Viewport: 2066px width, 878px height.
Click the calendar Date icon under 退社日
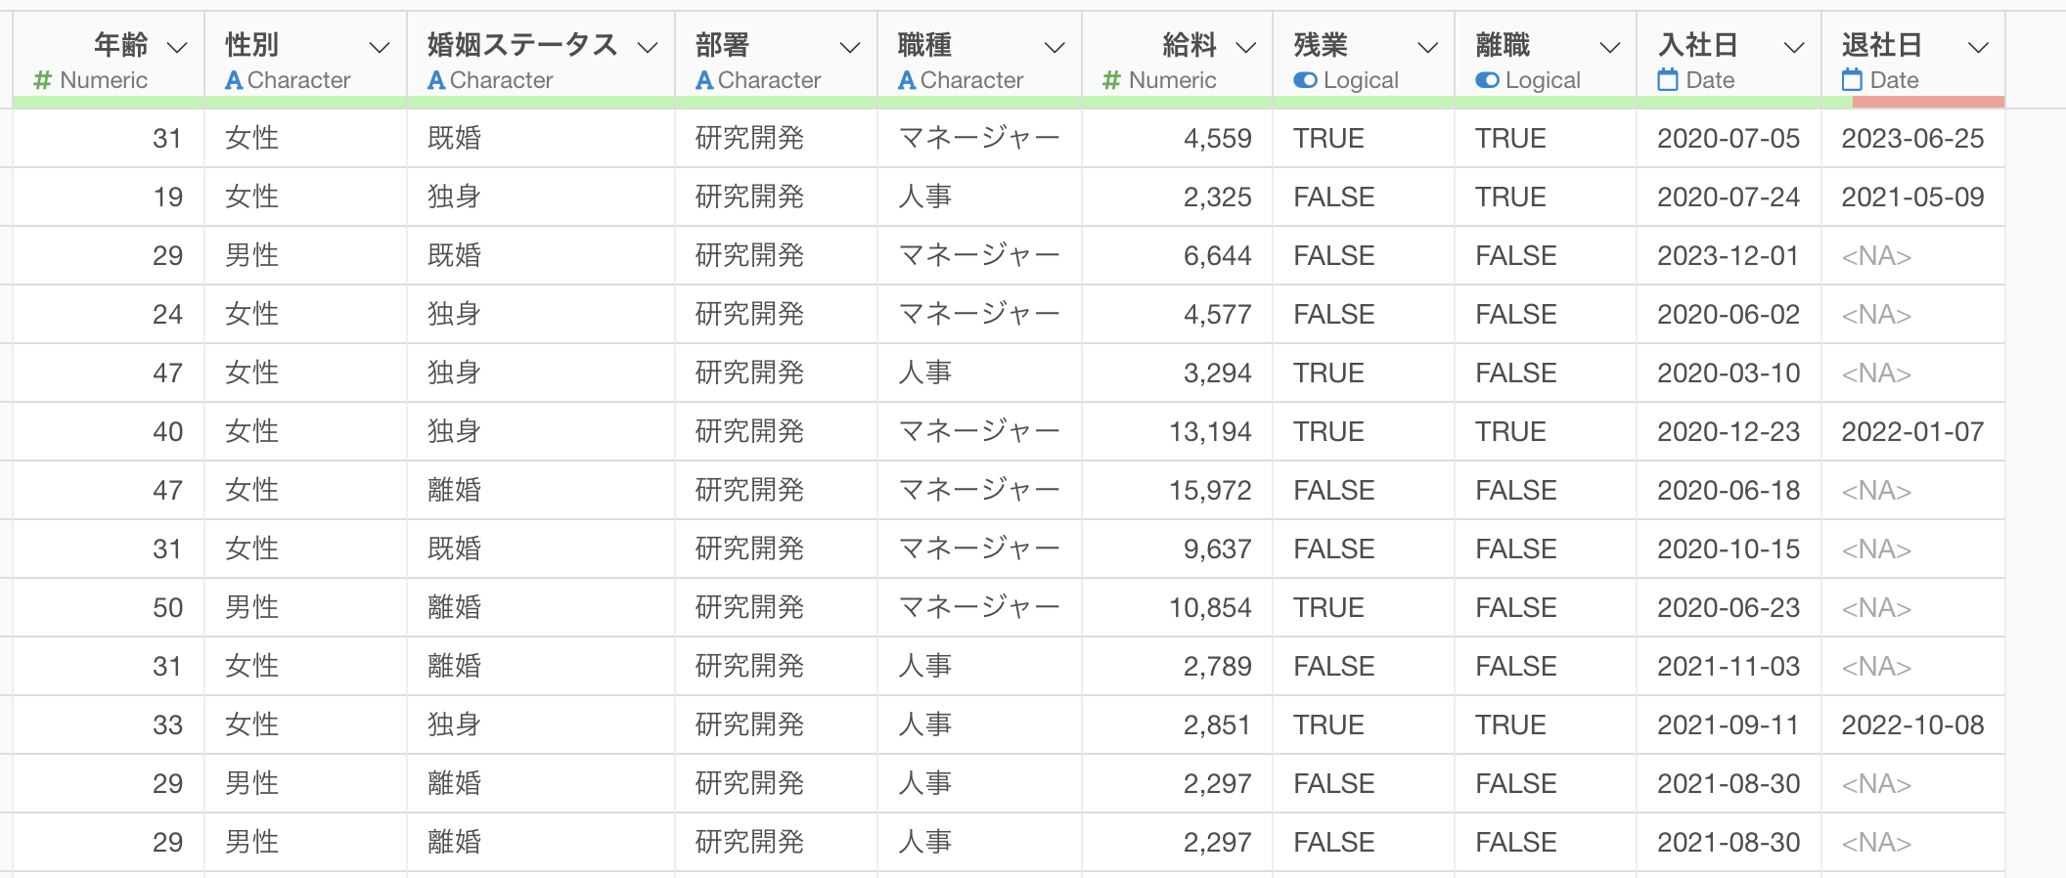(x=1852, y=80)
